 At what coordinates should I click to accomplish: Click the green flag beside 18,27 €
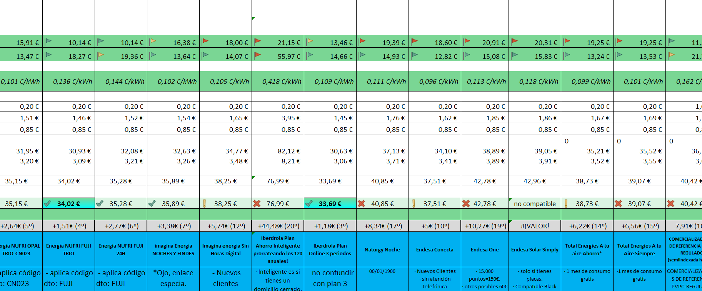click(48, 55)
